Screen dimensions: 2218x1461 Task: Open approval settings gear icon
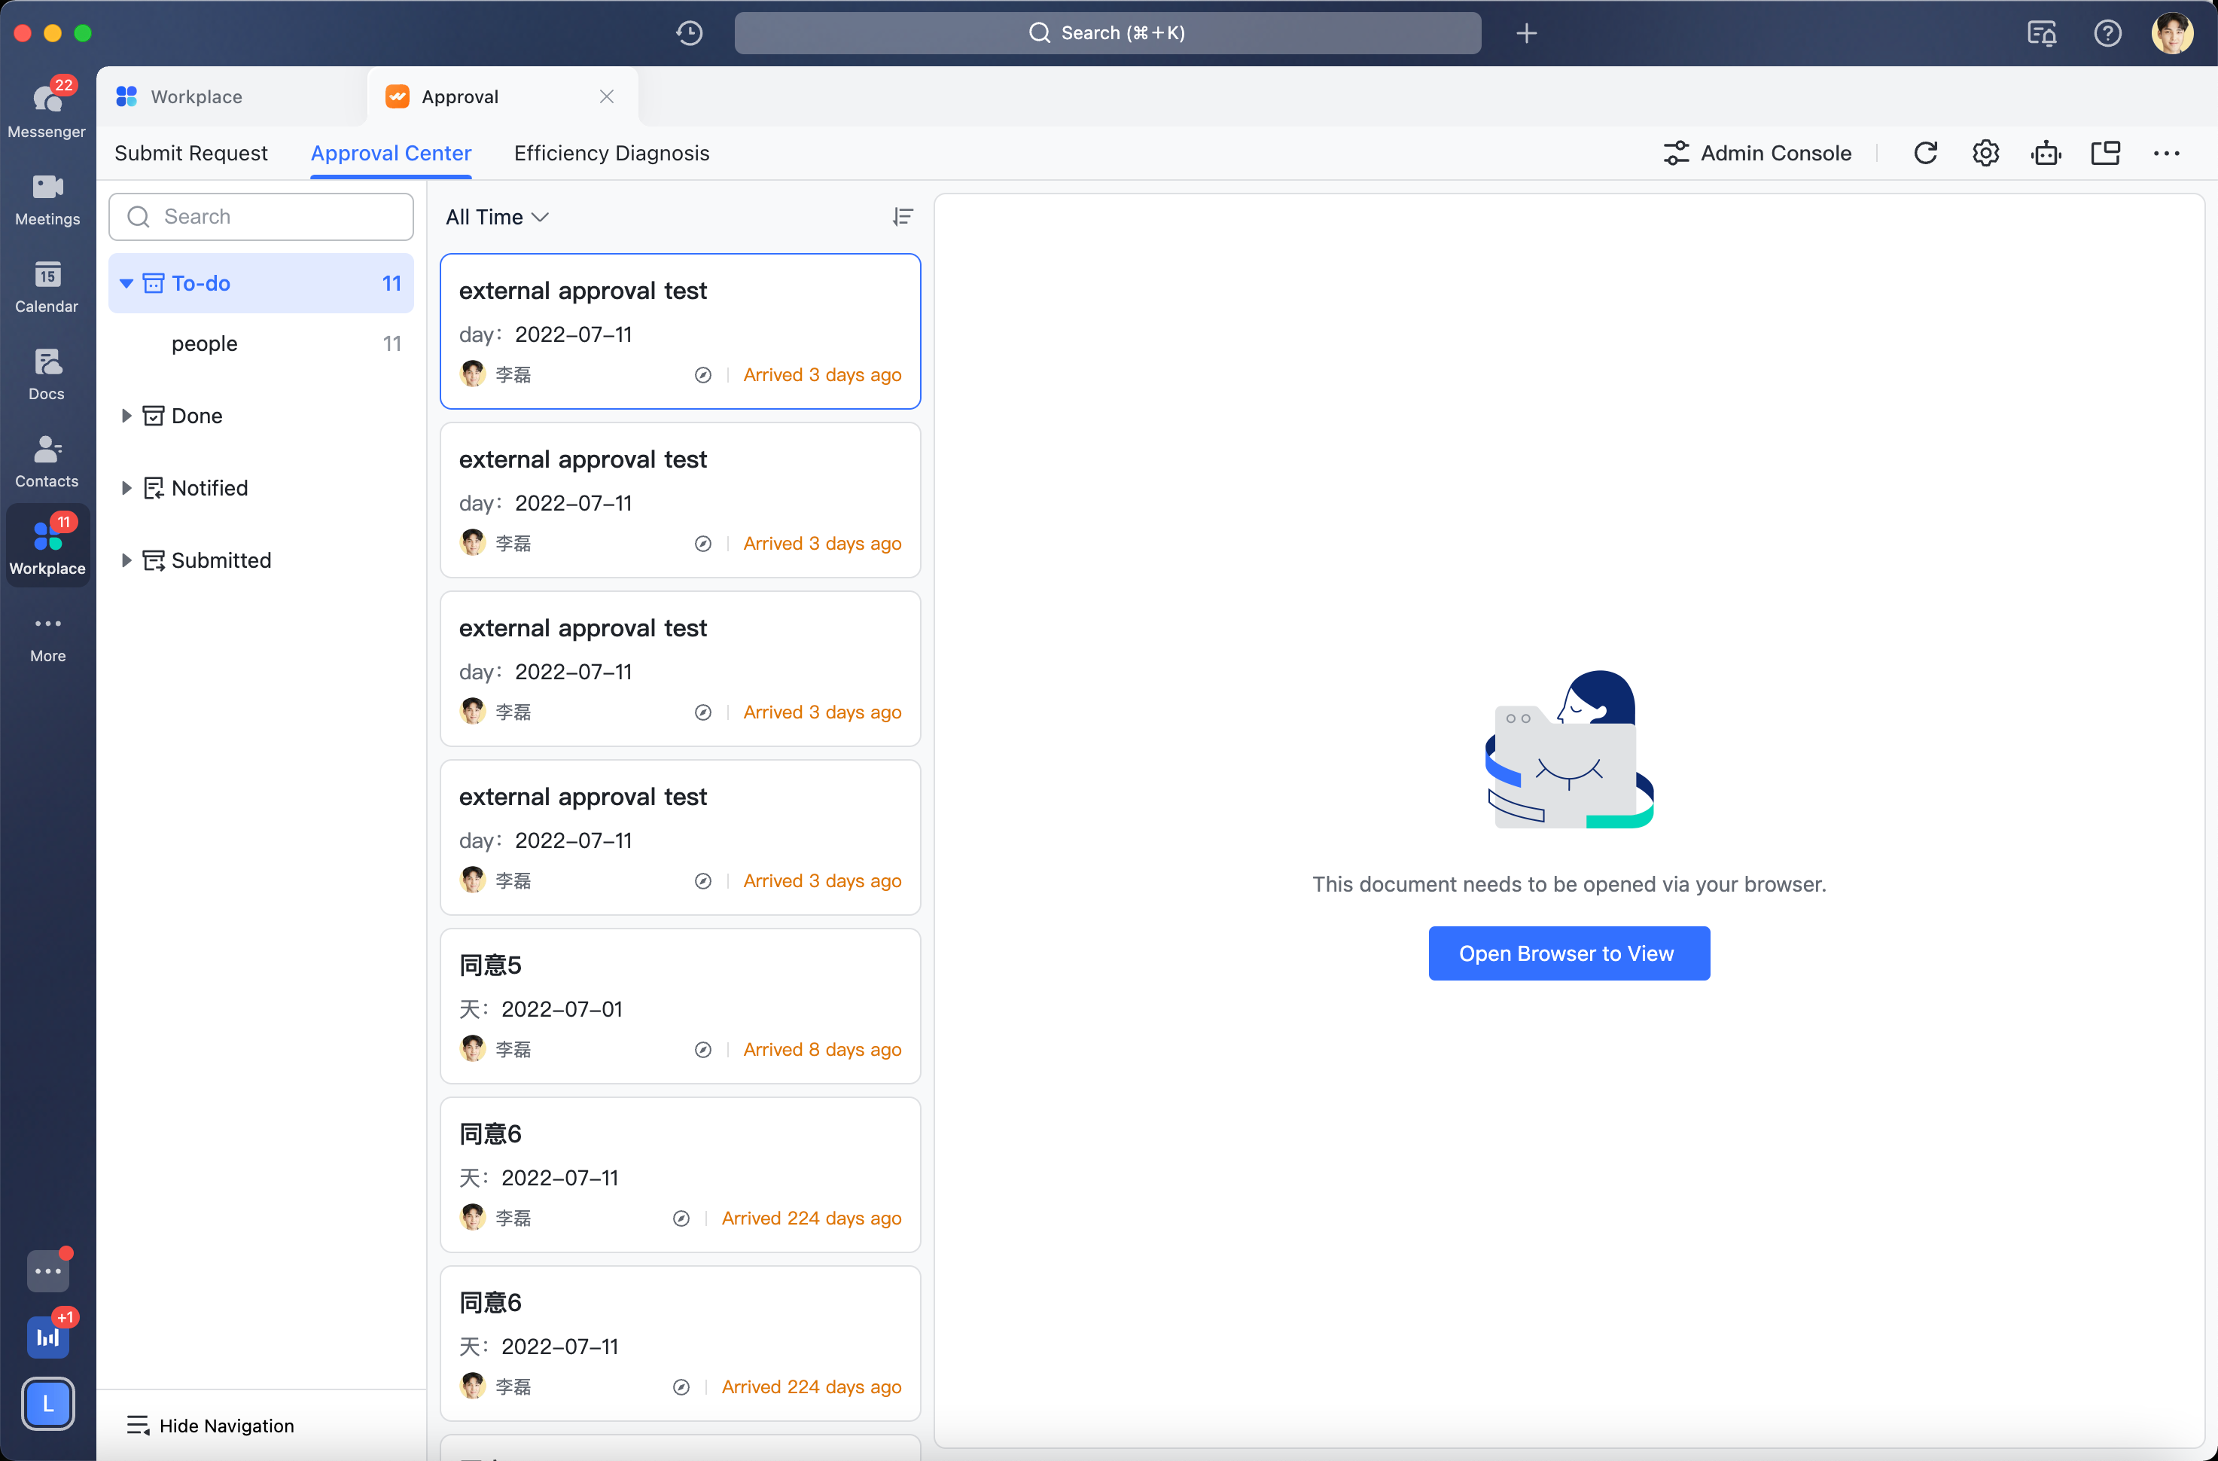click(1985, 153)
